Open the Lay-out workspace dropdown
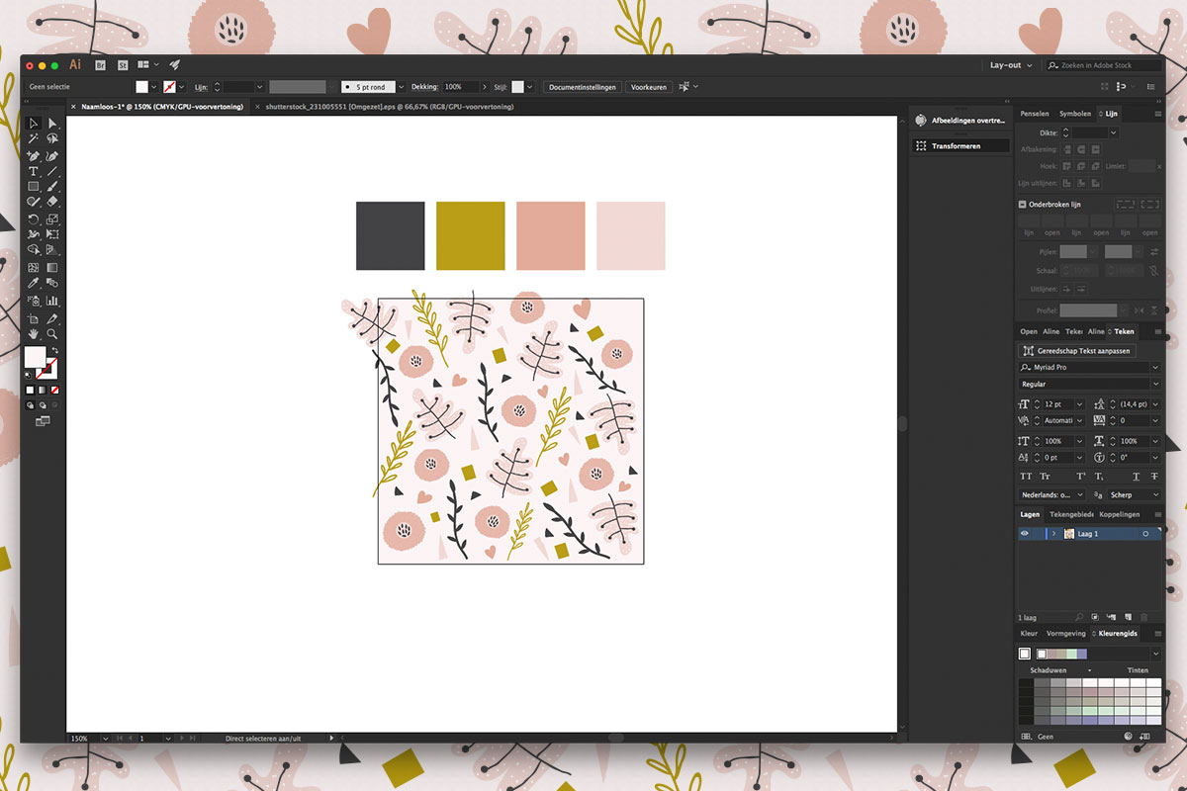 click(x=1011, y=65)
